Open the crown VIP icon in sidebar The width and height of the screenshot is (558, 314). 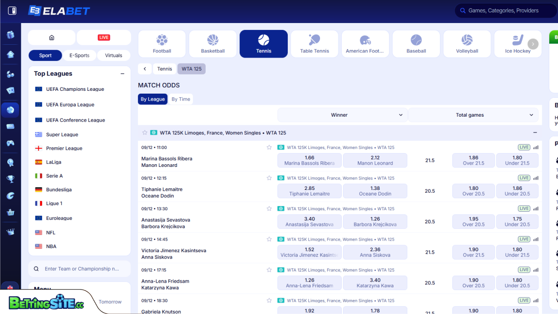[10, 231]
